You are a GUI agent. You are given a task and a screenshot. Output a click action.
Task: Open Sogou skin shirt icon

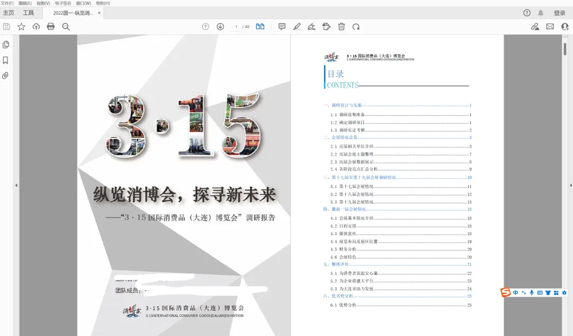tap(548, 292)
